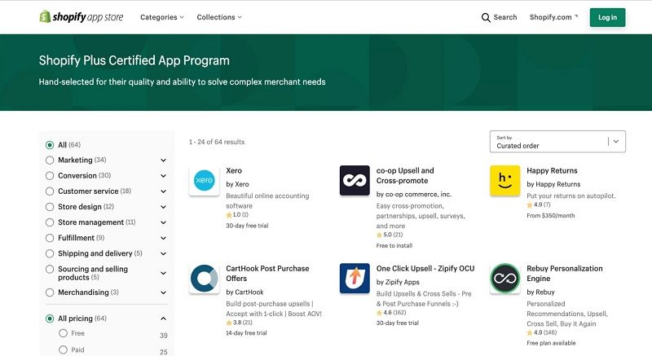Open the Happy Returns title link
Viewport: 652px width, 356px height.
point(552,171)
